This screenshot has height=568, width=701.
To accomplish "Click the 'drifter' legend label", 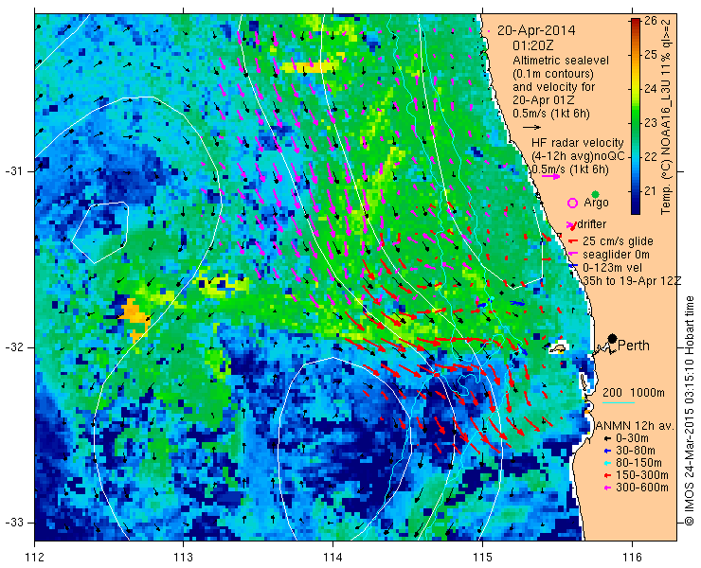I will 592,224.
